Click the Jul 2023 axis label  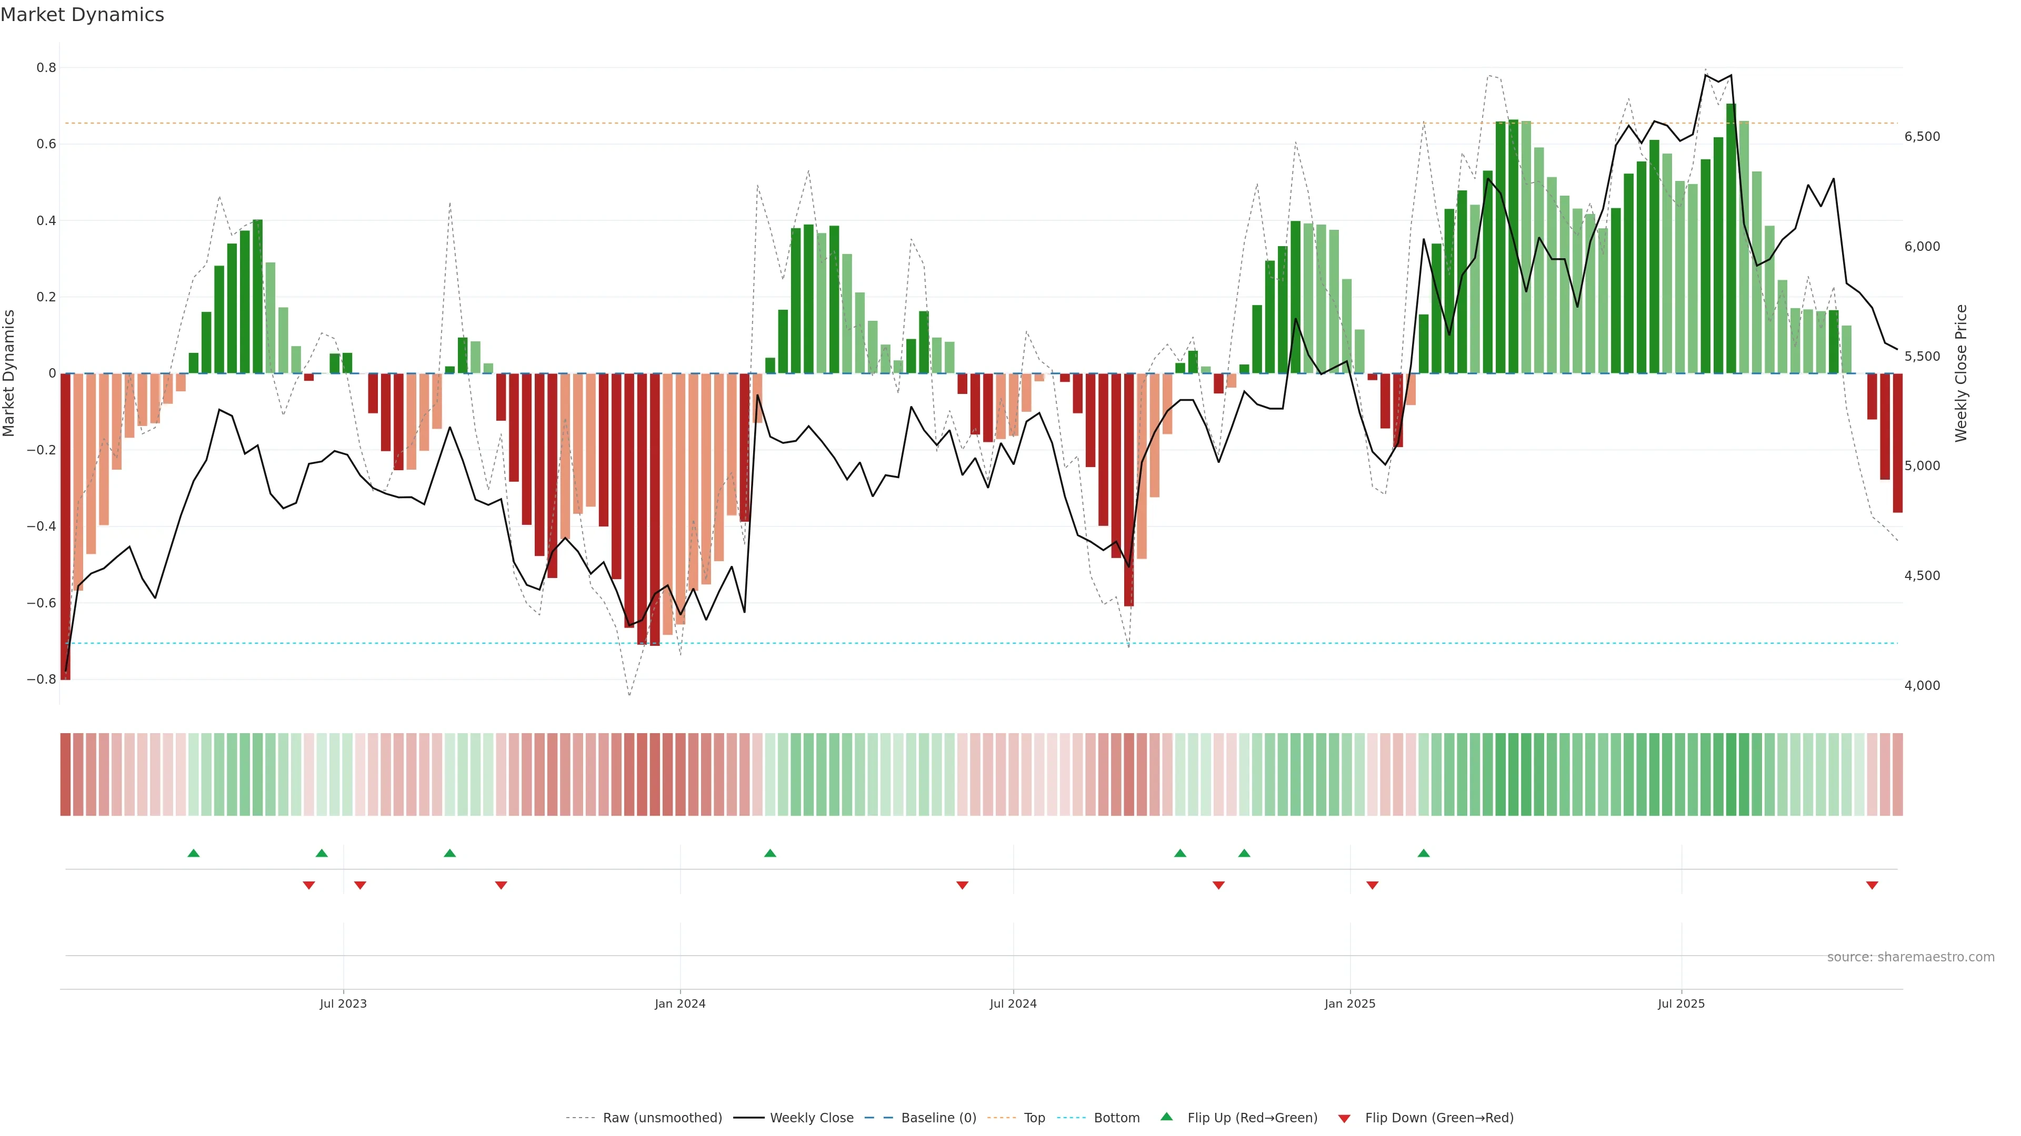pos(343,1003)
